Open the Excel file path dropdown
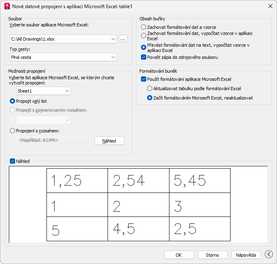Image resolution: width=277 pixels, height=264 pixels. click(63, 39)
